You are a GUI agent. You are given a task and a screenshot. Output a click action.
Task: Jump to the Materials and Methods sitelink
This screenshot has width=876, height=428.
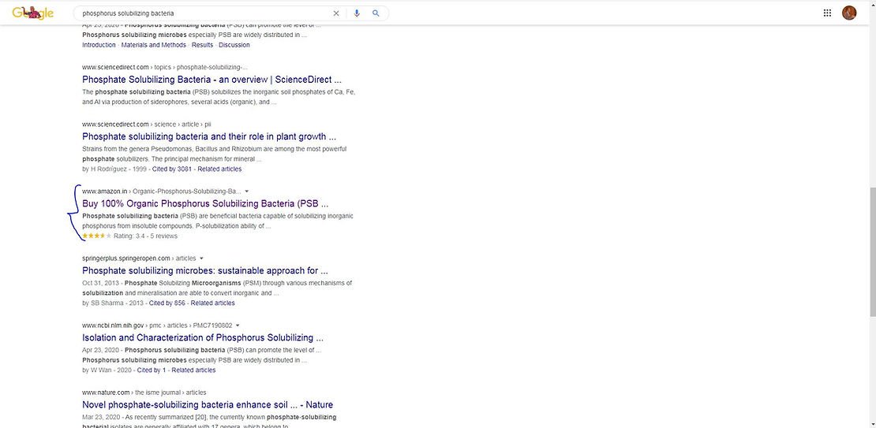click(153, 45)
